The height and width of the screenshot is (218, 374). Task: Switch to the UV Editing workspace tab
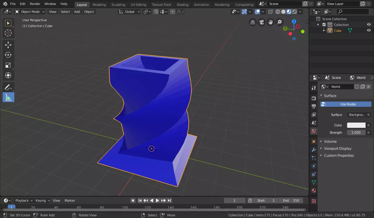[138, 5]
